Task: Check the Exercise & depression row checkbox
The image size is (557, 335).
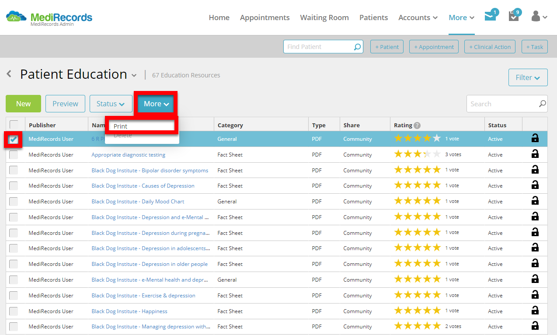Action: (x=14, y=296)
